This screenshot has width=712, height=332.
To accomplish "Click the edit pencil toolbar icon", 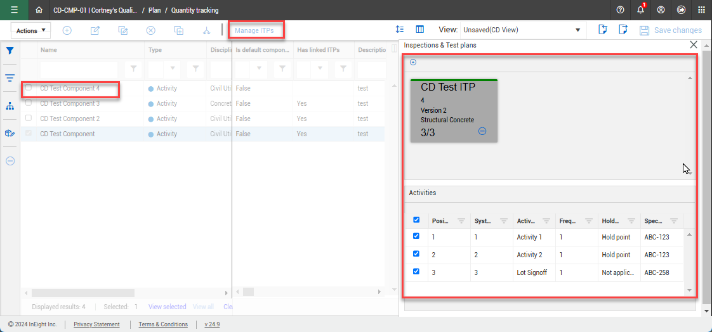I will click(x=95, y=30).
